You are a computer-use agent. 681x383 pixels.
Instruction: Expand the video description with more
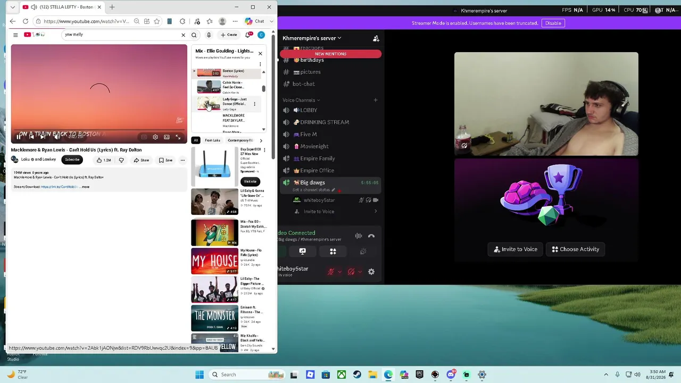point(86,187)
